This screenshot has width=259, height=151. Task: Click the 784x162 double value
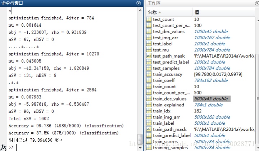[211, 80]
